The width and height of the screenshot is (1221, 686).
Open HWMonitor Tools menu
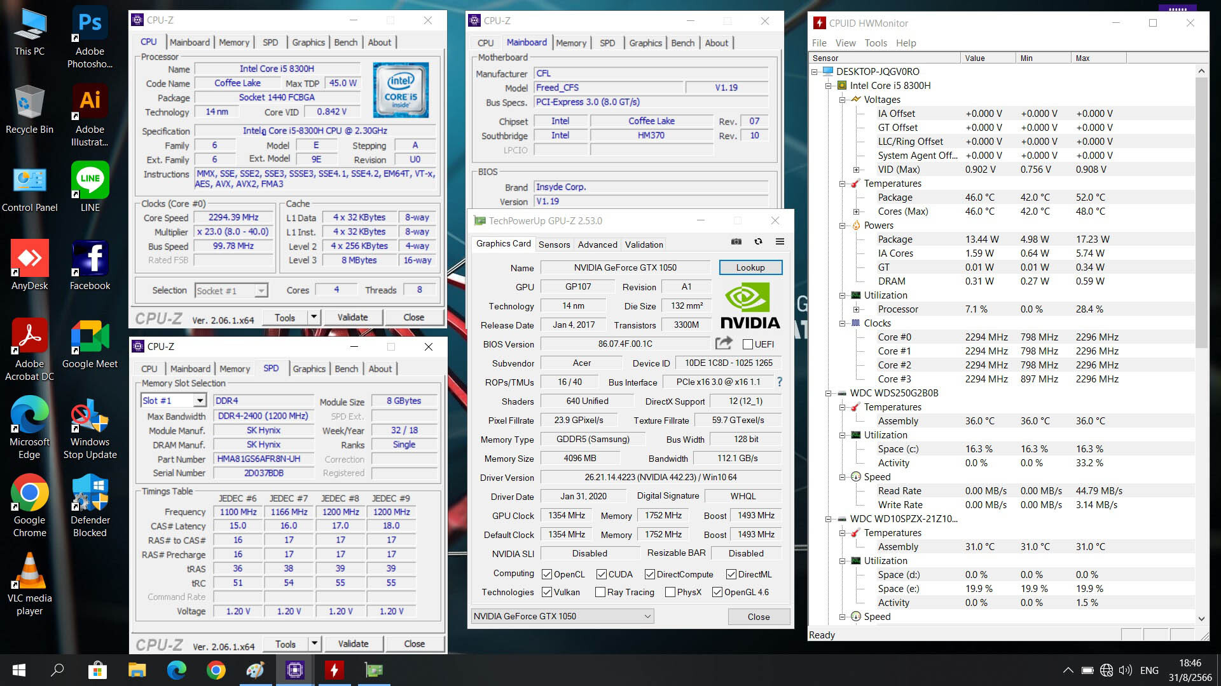click(x=875, y=43)
